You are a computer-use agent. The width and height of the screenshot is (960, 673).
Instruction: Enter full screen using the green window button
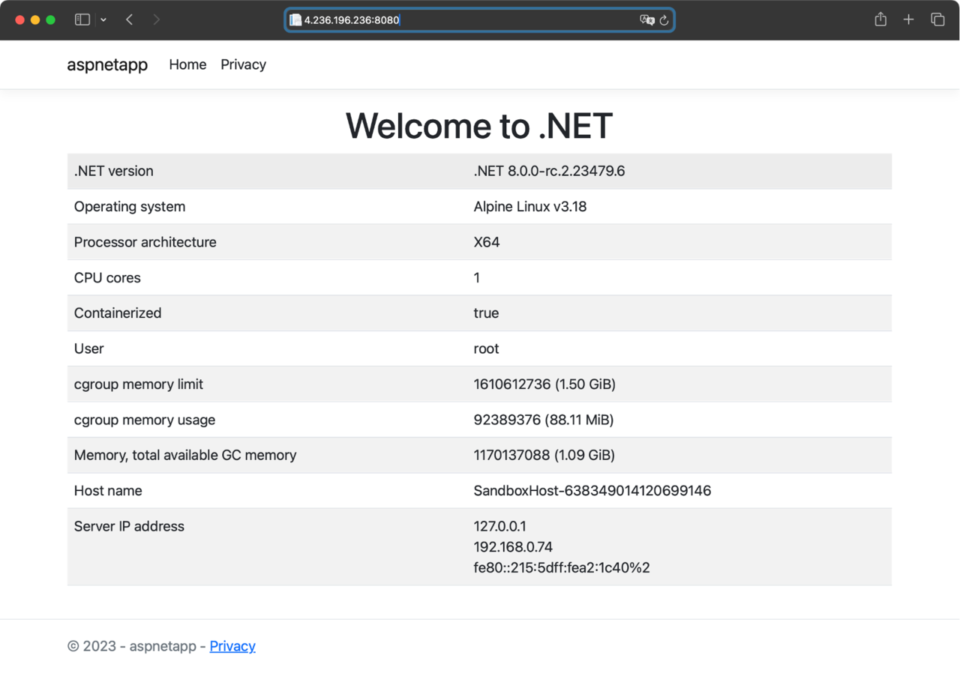[x=51, y=20]
